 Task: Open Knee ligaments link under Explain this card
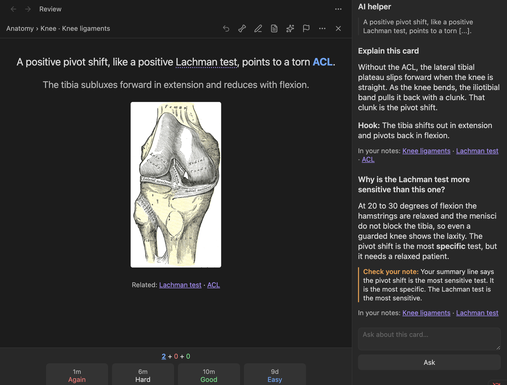point(426,151)
